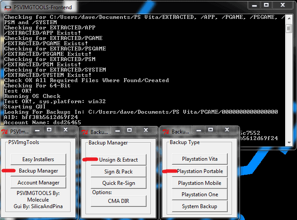Click the 'PSVIMGTOOLS By:' credit text
Image resolution: width=297 pixels, height=220 pixels.
38,193
